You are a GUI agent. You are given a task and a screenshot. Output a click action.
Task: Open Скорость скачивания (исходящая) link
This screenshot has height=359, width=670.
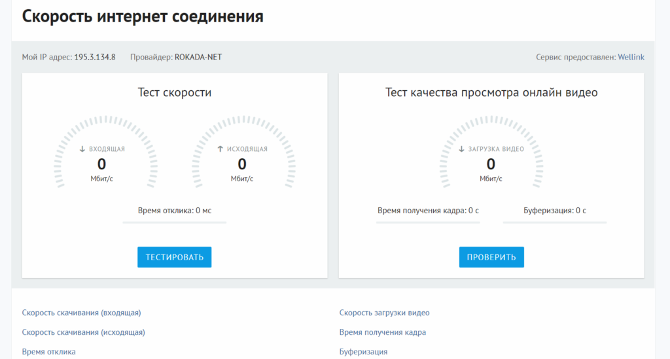point(83,332)
